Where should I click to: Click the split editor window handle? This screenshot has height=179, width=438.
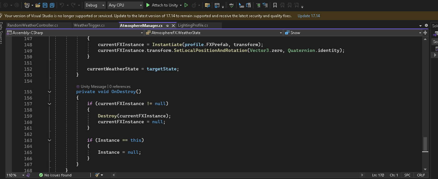tap(425, 32)
